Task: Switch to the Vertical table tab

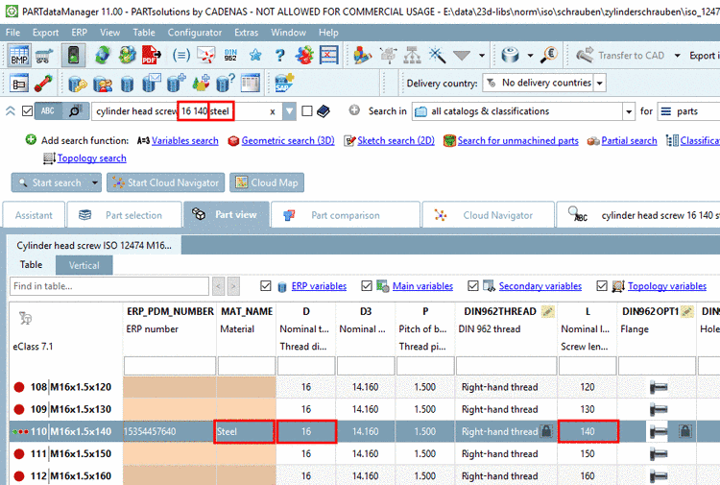Action: [x=84, y=265]
